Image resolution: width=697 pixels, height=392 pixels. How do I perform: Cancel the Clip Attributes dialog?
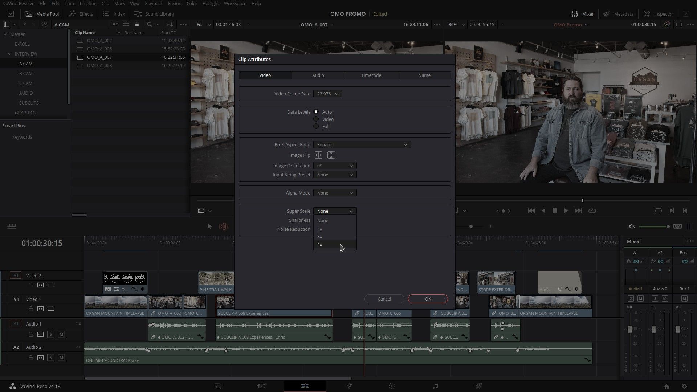pyautogui.click(x=384, y=298)
